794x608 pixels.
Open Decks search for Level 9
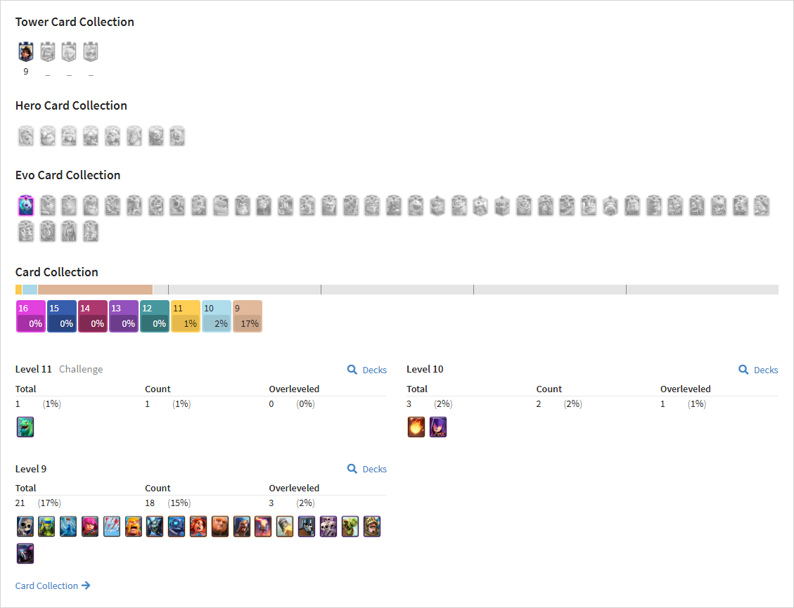pyautogui.click(x=367, y=470)
